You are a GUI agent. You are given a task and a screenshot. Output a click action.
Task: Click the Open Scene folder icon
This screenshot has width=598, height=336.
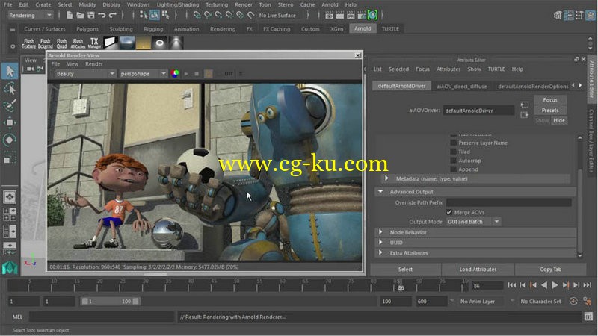(x=80, y=15)
